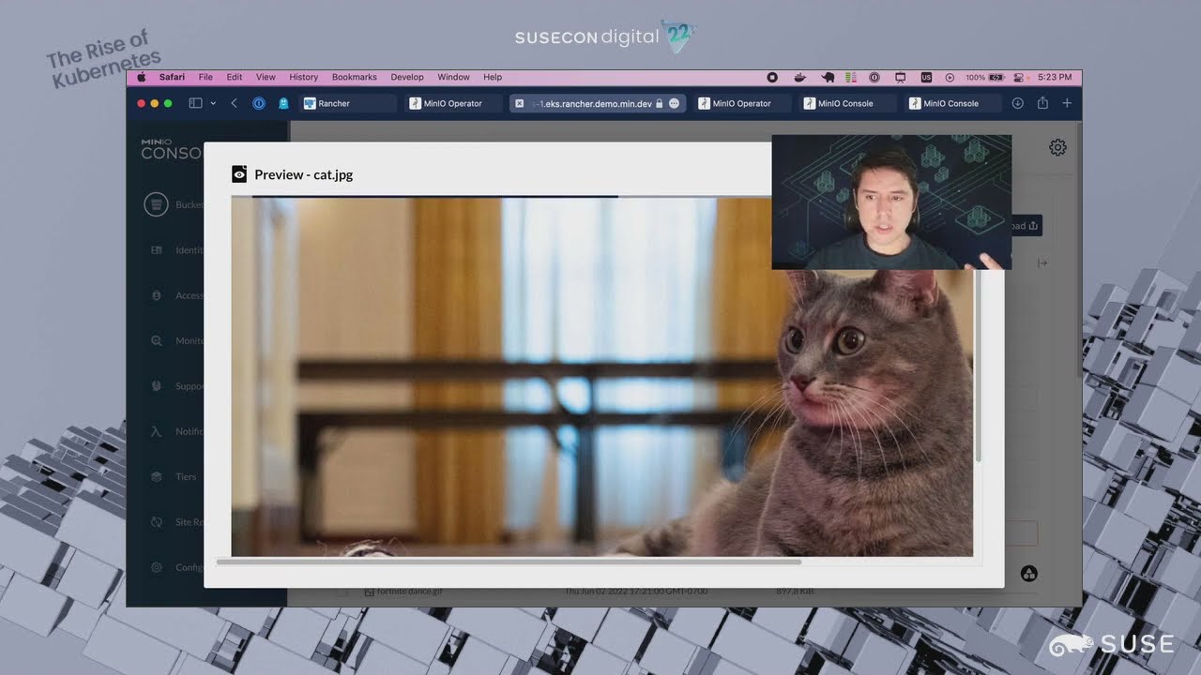
Task: Toggle the Safari sidebar panel
Action: point(195,103)
